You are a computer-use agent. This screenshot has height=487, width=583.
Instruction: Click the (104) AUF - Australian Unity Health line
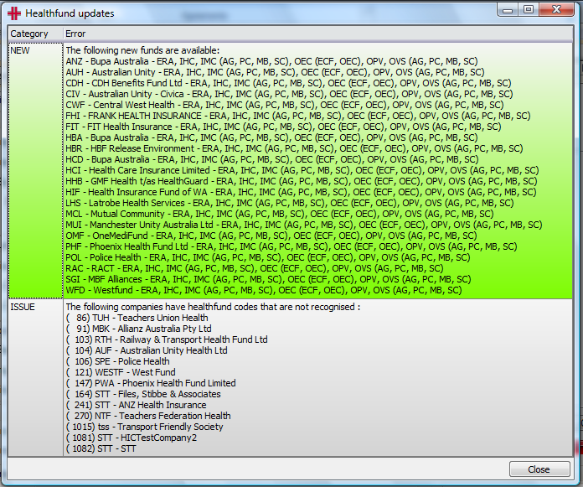click(x=147, y=351)
